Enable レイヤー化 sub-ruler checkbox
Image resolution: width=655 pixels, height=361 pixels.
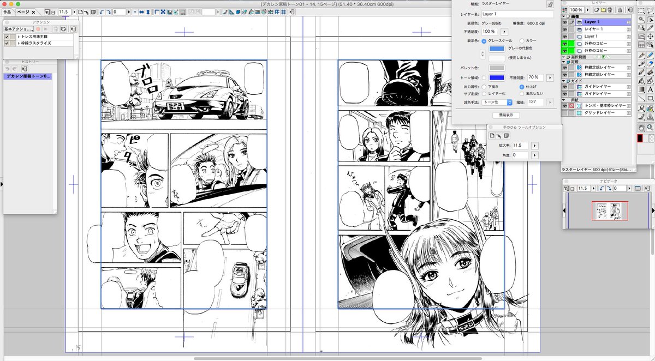coord(484,94)
